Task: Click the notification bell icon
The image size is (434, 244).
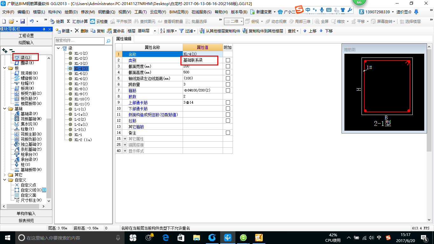Action: pyautogui.click(x=416, y=12)
